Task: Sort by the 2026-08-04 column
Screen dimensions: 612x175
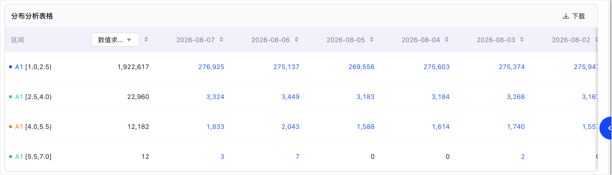Action: [x=447, y=39]
